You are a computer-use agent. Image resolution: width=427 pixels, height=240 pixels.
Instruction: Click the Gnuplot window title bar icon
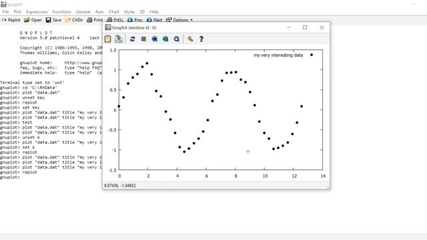pos(108,27)
